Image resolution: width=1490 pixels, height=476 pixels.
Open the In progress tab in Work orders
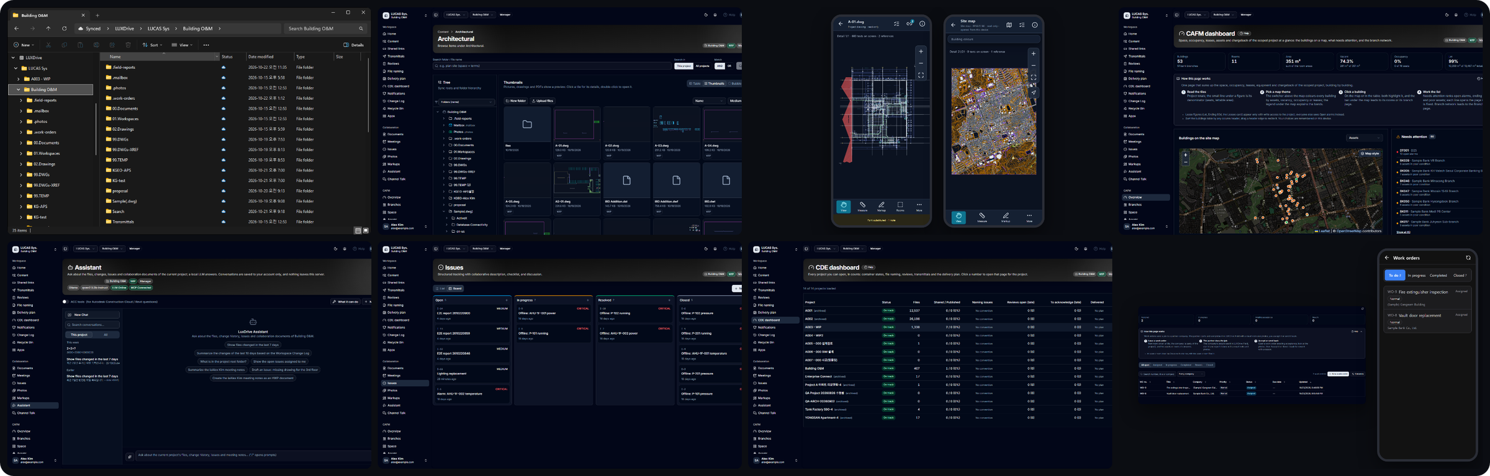[1417, 276]
